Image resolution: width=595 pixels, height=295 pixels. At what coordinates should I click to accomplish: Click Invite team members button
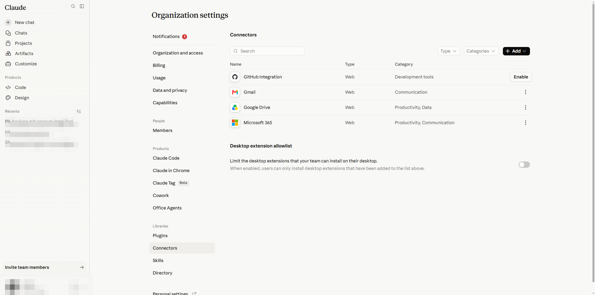(45, 267)
